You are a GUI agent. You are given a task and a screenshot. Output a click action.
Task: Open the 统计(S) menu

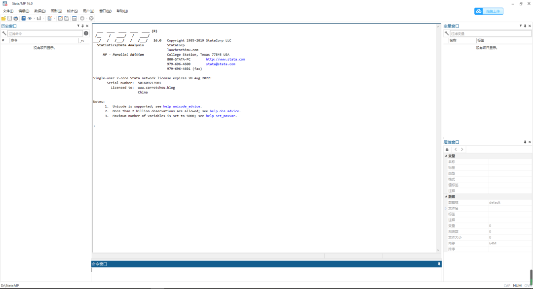(72, 11)
